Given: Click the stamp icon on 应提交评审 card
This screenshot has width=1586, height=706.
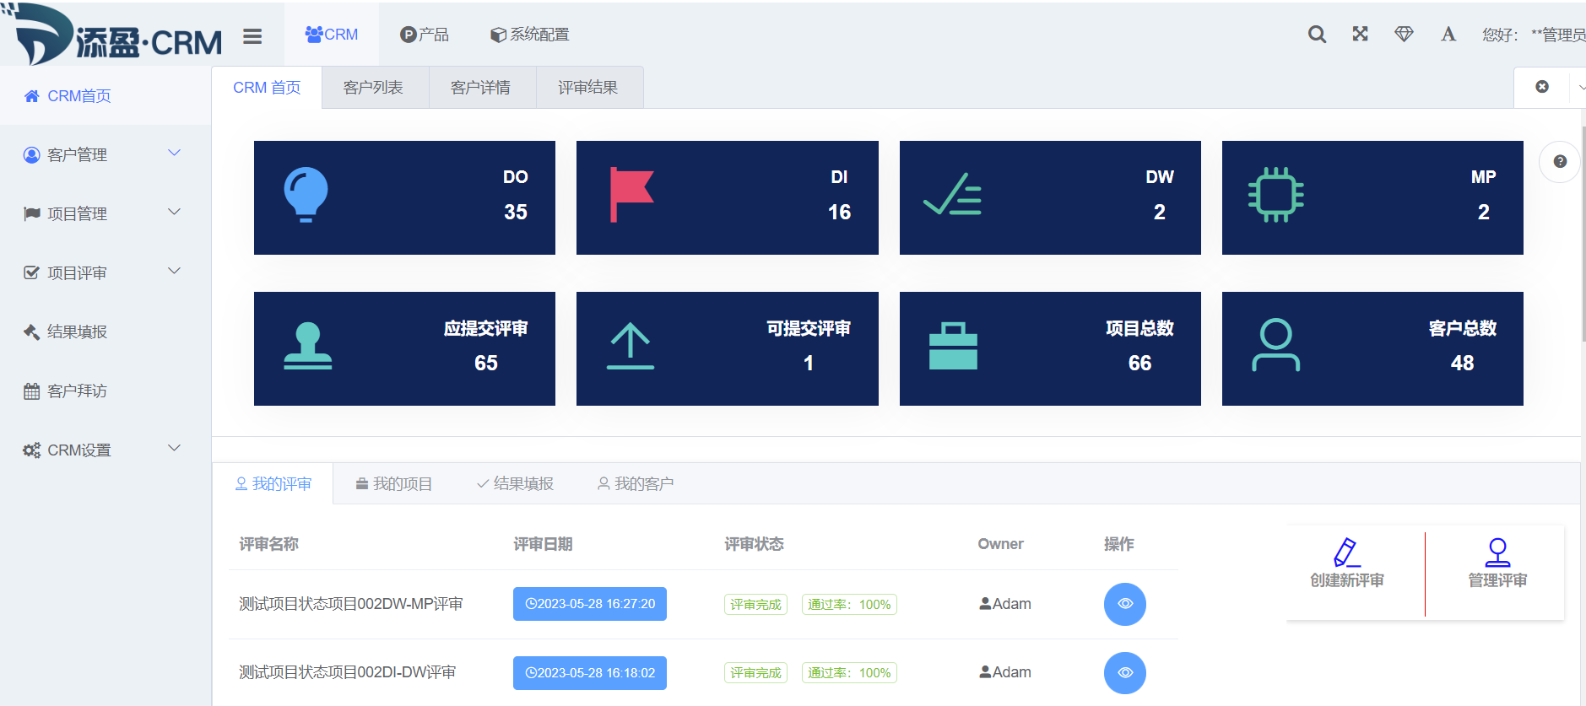Looking at the screenshot, I should point(307,346).
